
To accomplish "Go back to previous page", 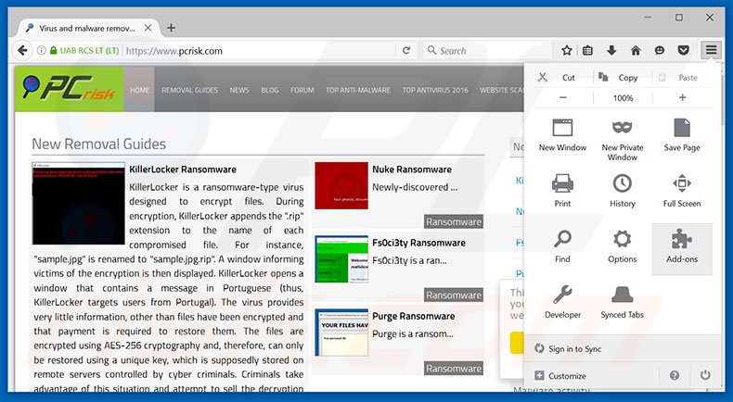I will [x=22, y=50].
